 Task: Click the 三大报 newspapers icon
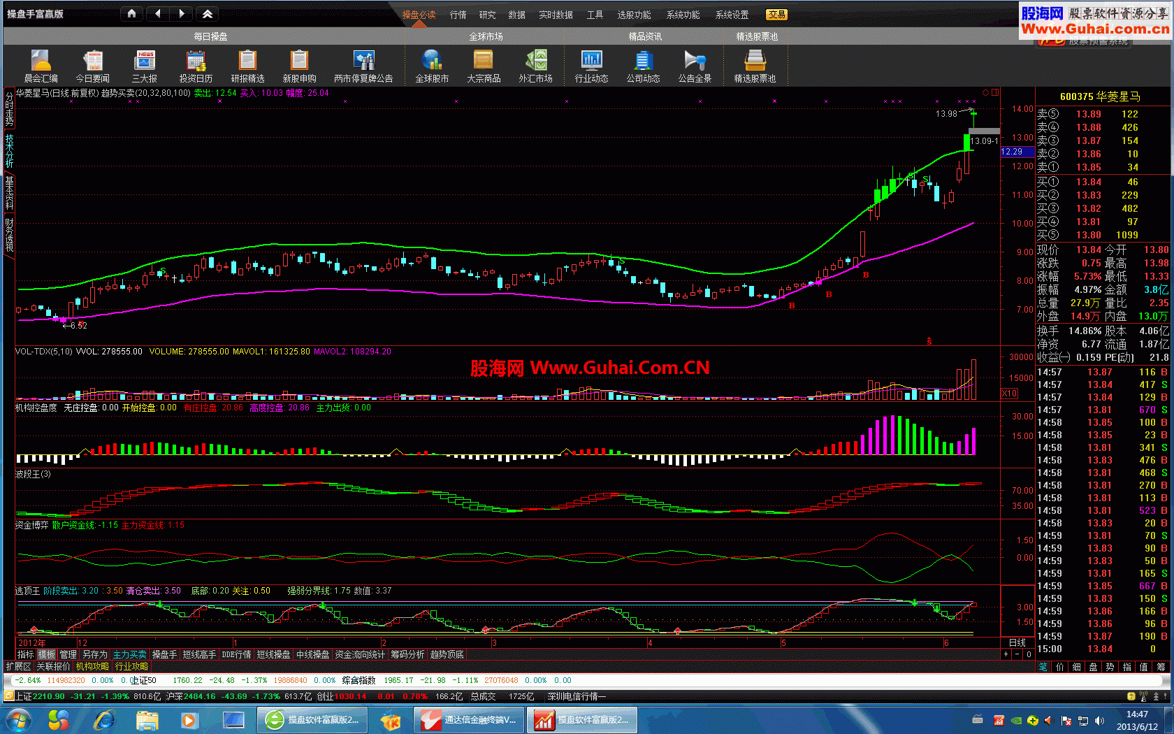(145, 66)
